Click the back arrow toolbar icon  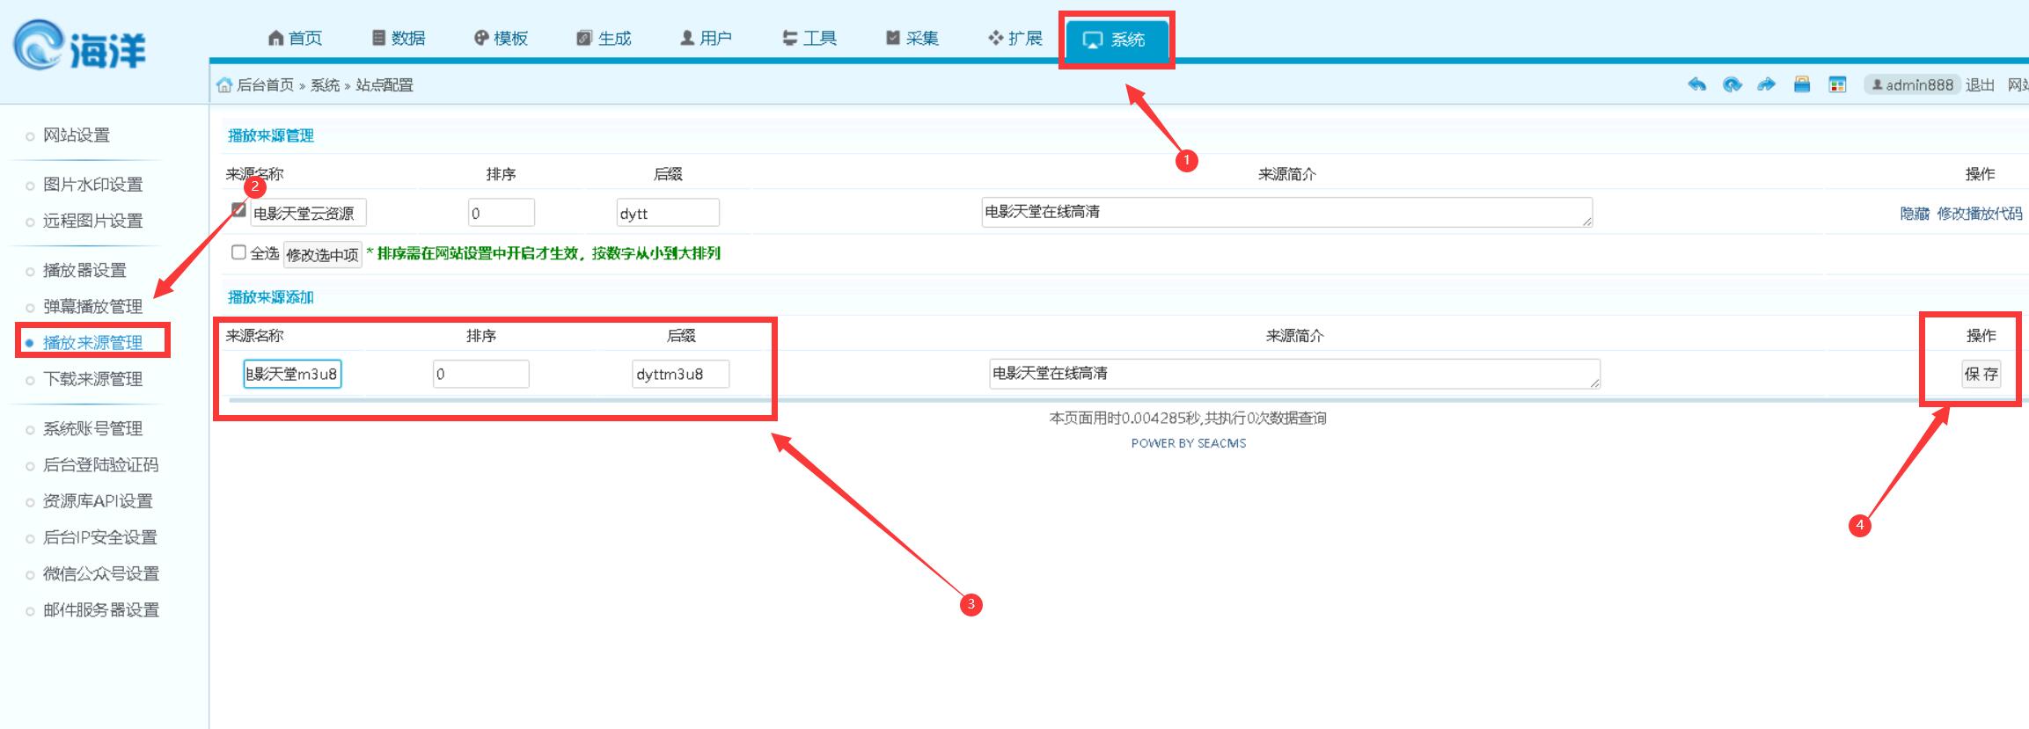[x=1696, y=84]
